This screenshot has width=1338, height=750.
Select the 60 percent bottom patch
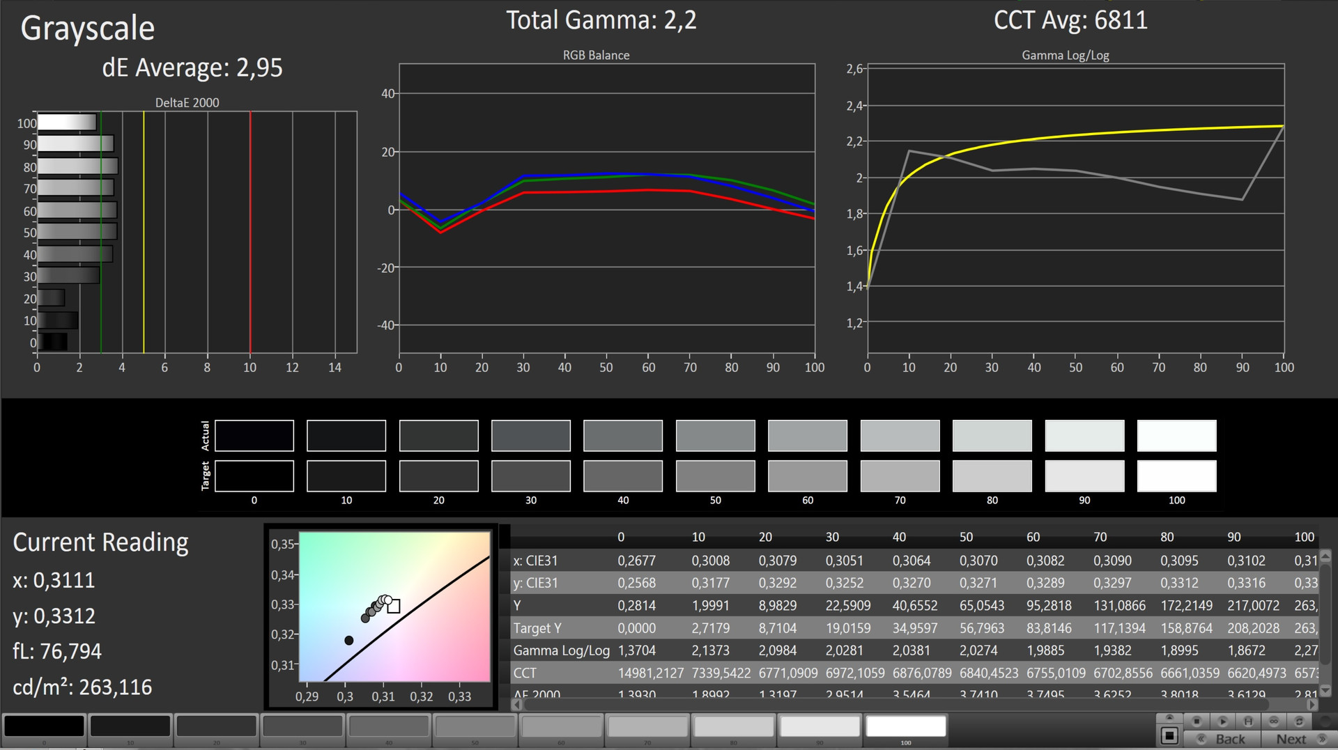point(562,726)
